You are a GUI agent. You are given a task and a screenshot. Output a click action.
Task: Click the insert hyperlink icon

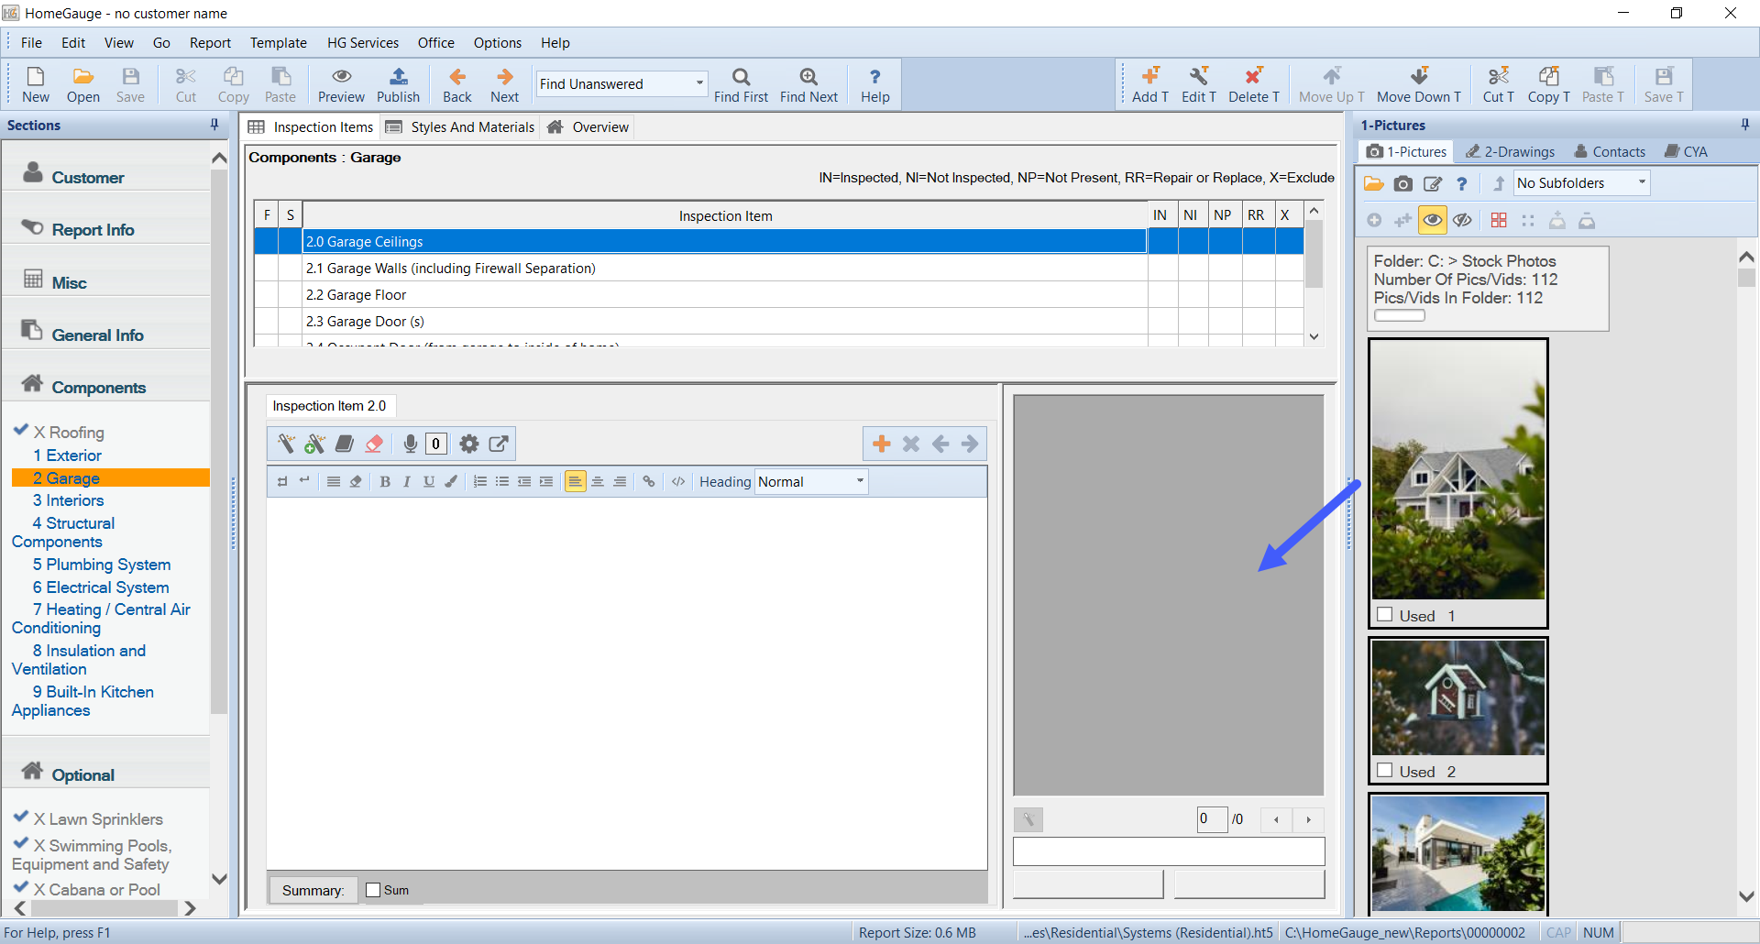tap(649, 482)
